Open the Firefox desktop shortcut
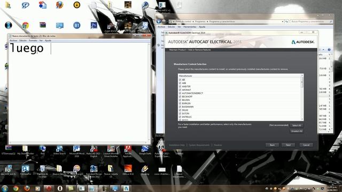The height and width of the screenshot is (192, 342). click(x=59, y=5)
